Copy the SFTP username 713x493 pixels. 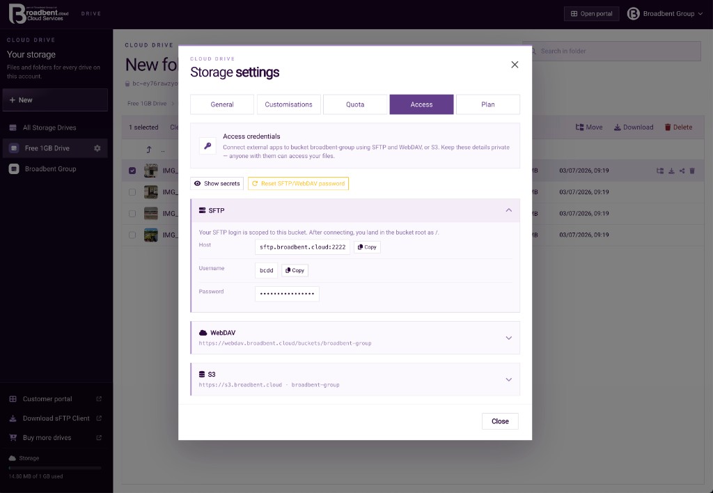(x=295, y=270)
